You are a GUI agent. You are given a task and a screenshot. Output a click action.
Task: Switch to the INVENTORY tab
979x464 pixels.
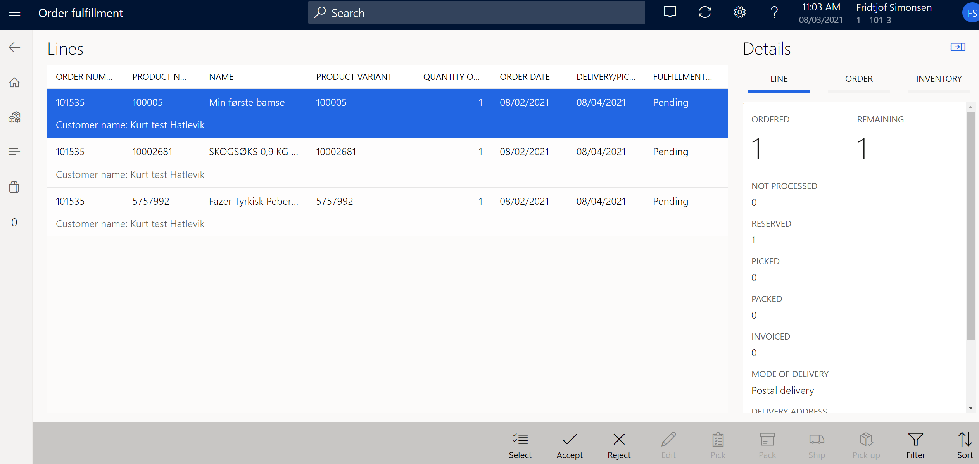[938, 79]
